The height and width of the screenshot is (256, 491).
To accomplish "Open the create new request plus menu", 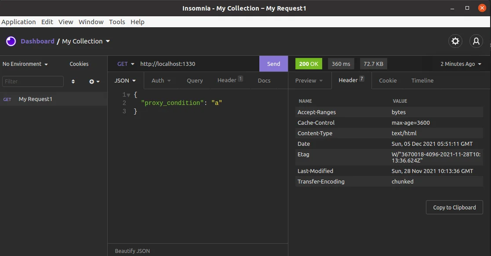I will (94, 81).
